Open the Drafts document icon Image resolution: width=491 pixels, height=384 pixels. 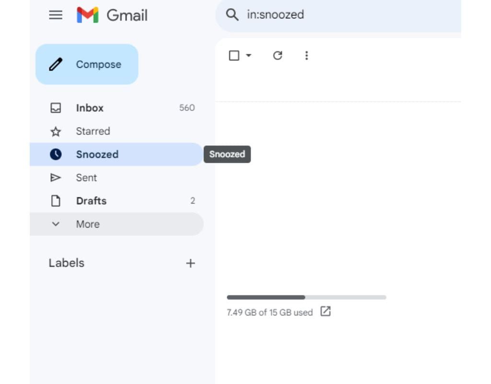point(56,201)
